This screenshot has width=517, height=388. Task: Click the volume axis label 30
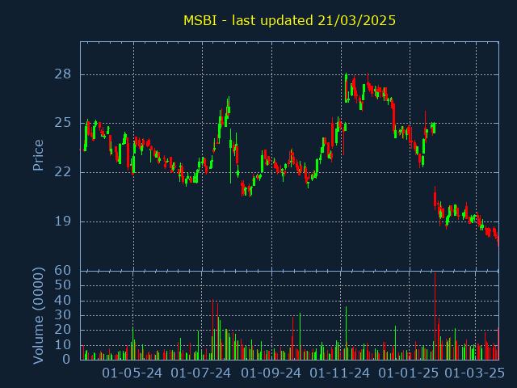[x=63, y=315]
